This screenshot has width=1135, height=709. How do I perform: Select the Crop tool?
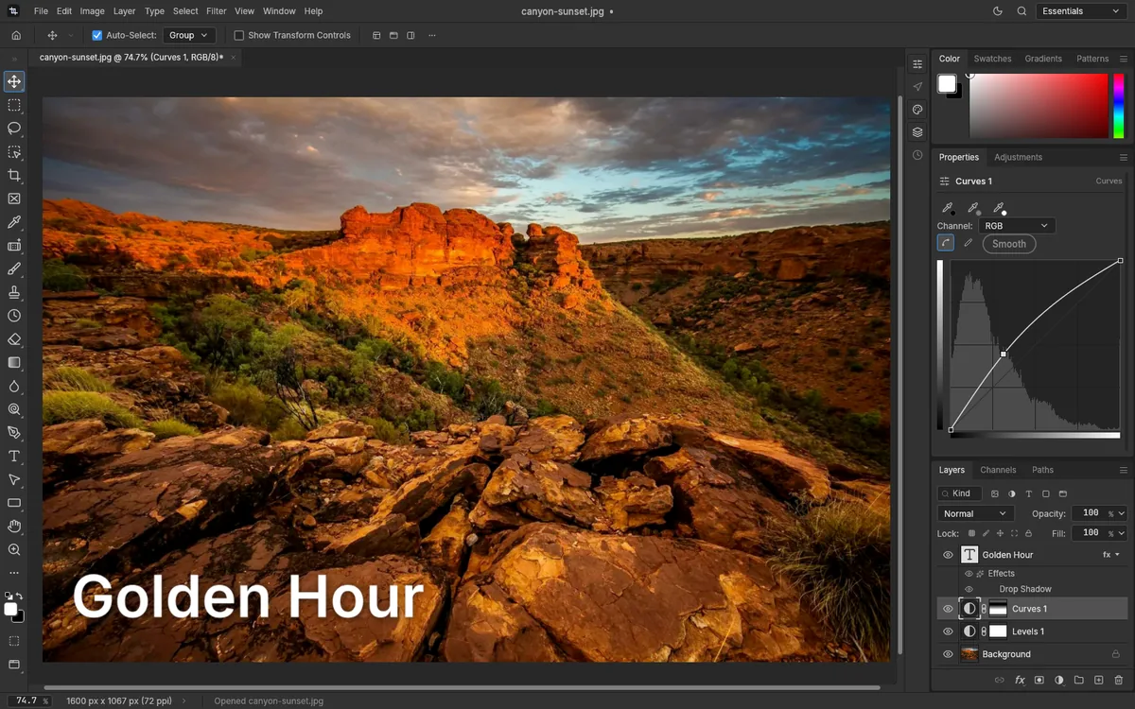(x=14, y=176)
